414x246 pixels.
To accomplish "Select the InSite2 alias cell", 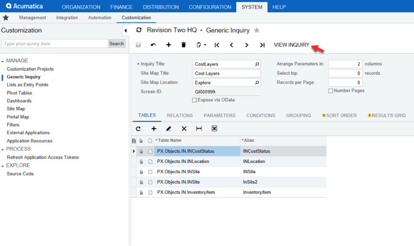I will pos(283,182).
